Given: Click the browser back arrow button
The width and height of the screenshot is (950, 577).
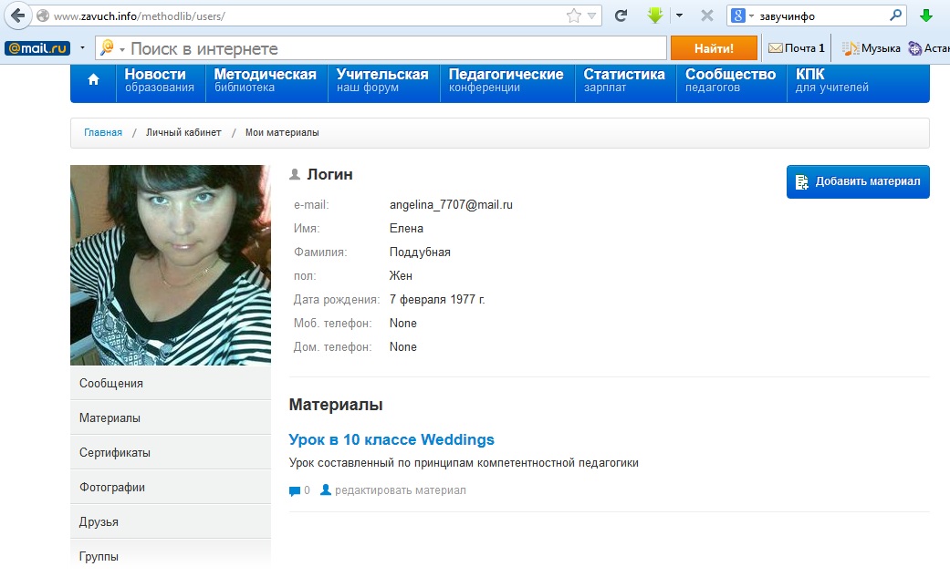Looking at the screenshot, I should tap(16, 15).
